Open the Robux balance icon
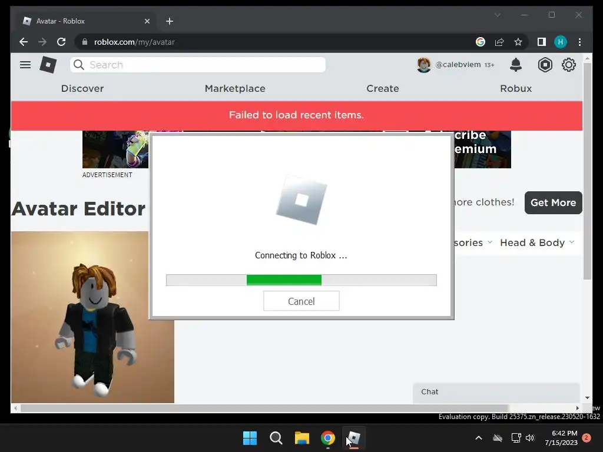Viewport: 603px width, 452px height. [x=545, y=65]
